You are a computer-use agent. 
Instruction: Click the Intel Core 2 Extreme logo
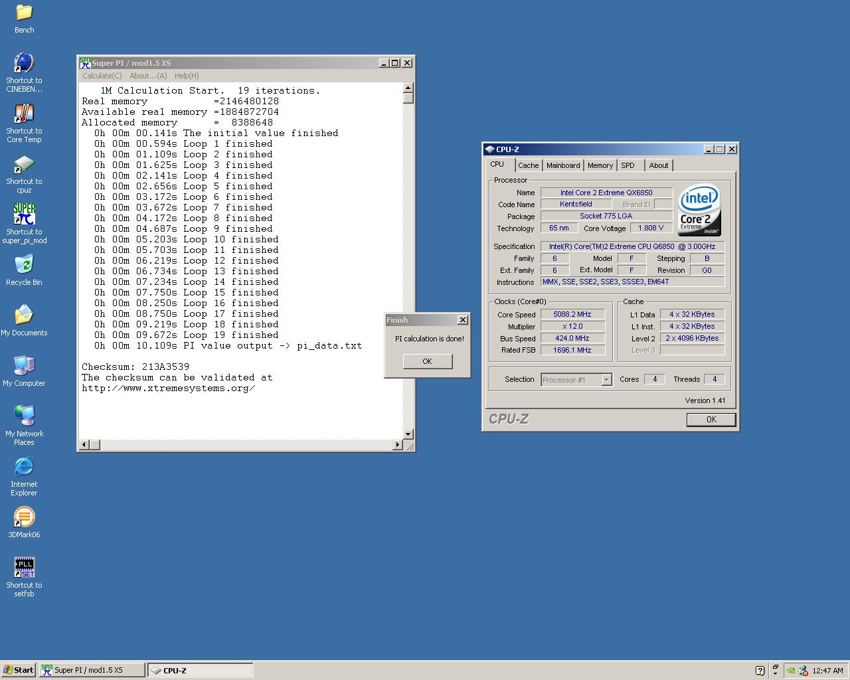point(699,210)
